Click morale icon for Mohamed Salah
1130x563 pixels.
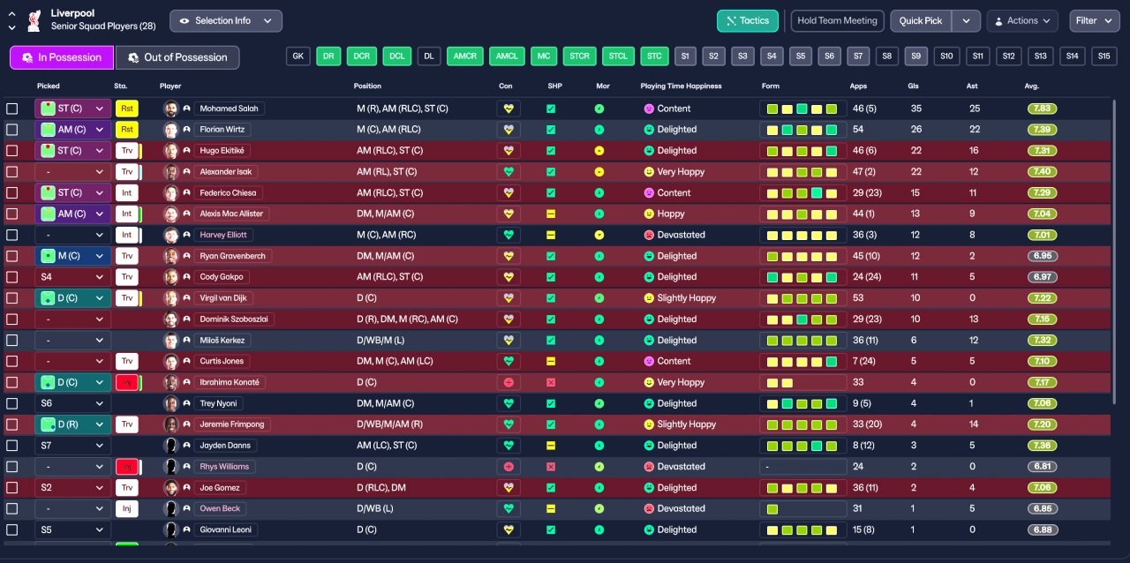[599, 109]
